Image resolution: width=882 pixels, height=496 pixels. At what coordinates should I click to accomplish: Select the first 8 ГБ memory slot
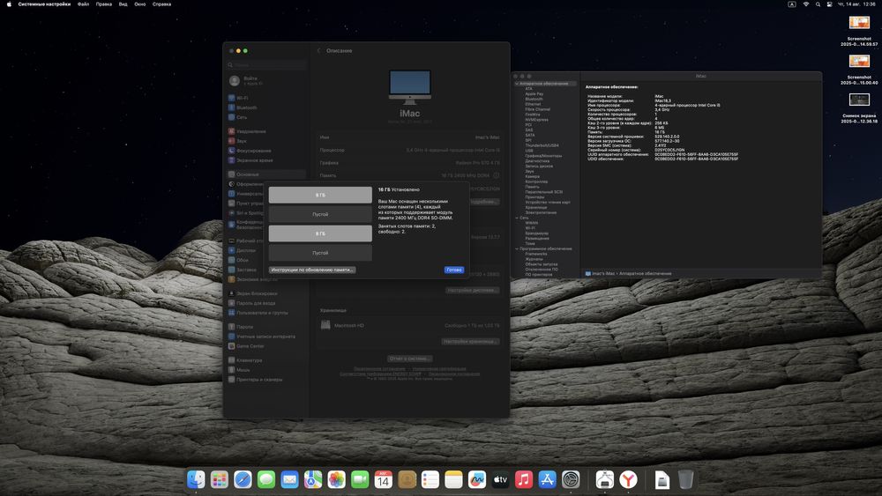pos(320,195)
